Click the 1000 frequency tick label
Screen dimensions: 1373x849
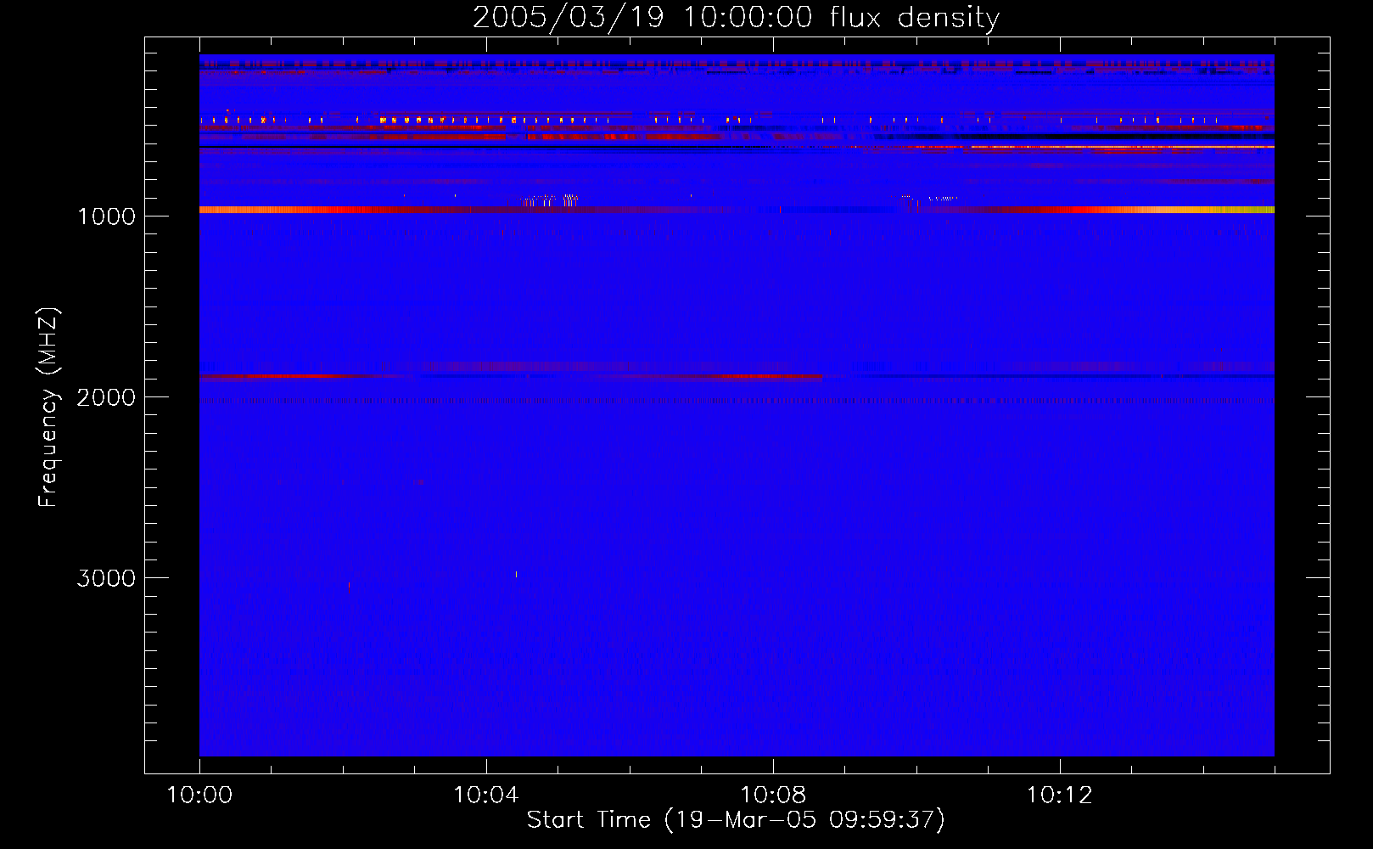tap(106, 216)
